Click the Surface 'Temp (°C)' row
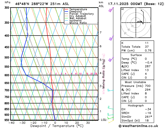This screenshot has height=128, width=166. coord(137,59)
